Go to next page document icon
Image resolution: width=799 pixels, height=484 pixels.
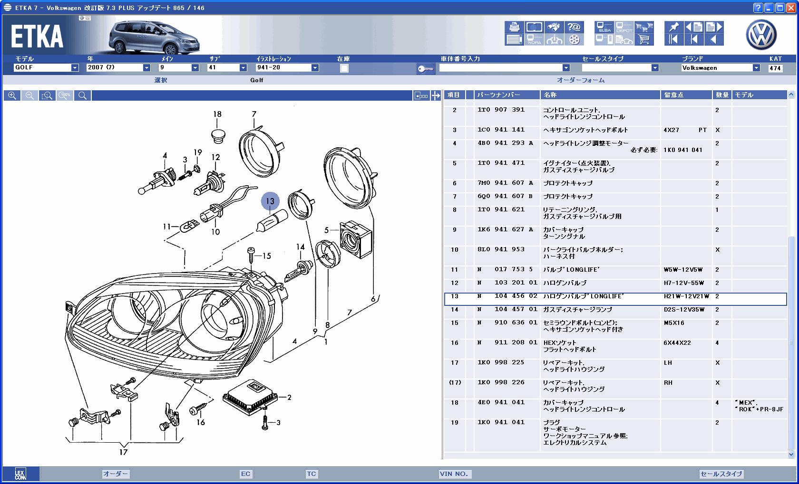(x=714, y=27)
